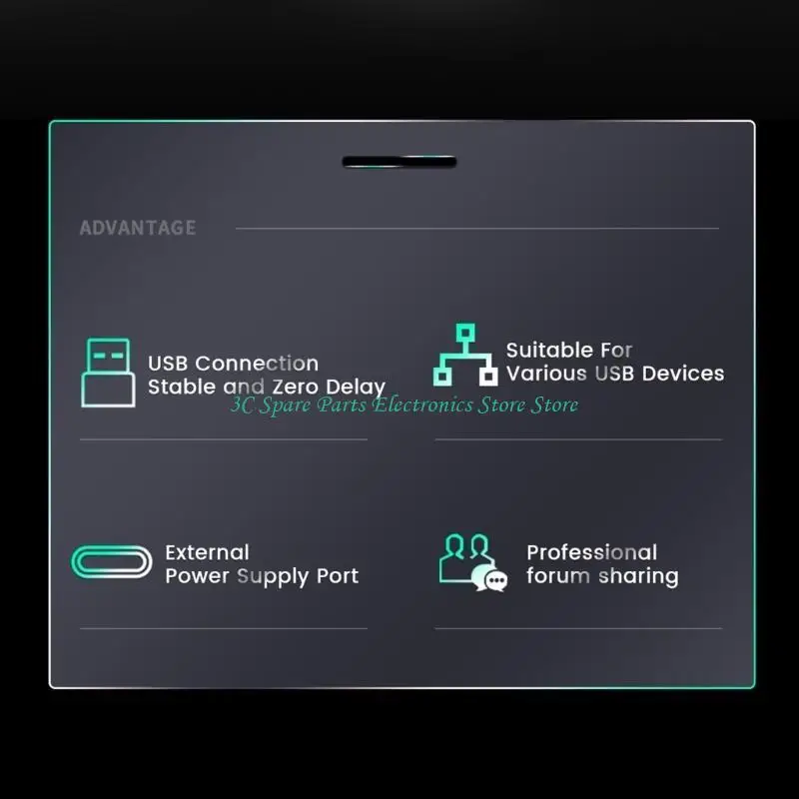Screen dimensions: 799x799
Task: Click the top square node of network icon
Action: 465,333
